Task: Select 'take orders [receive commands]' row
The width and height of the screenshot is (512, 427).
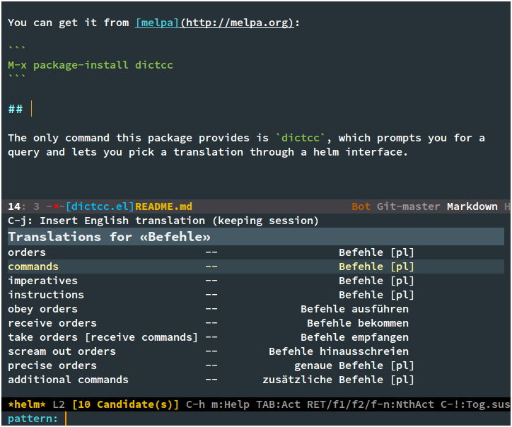Action: (256, 337)
